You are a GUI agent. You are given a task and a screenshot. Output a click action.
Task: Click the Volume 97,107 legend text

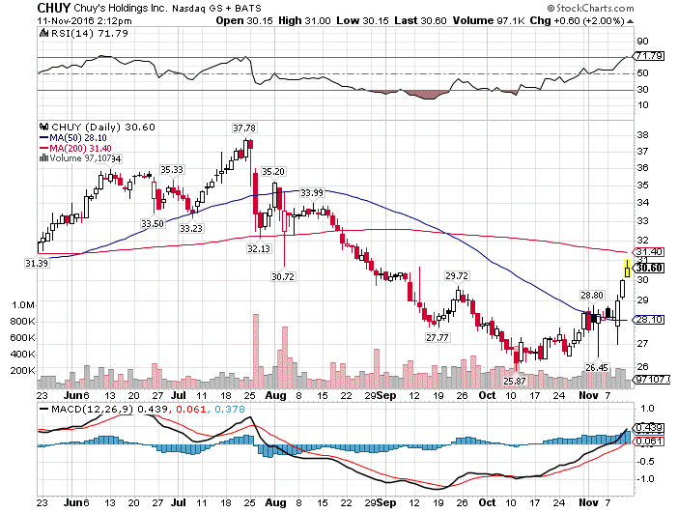(x=80, y=157)
